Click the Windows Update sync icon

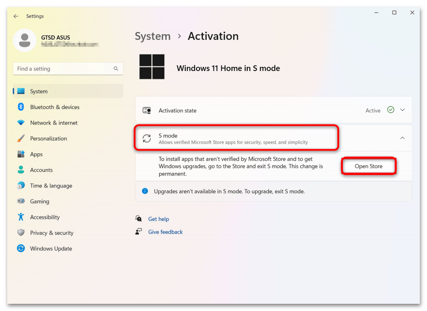click(x=21, y=249)
